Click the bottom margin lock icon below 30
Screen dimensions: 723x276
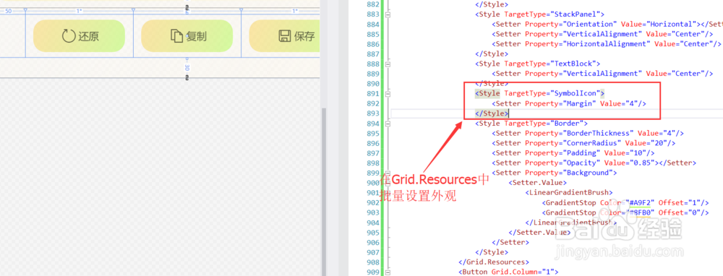click(x=187, y=78)
